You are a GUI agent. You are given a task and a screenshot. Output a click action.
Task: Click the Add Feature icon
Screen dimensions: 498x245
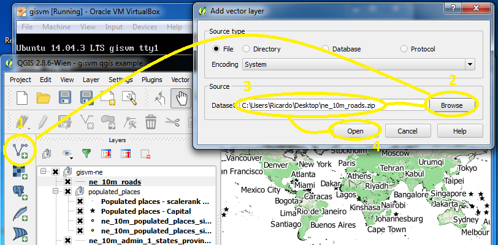86,122
